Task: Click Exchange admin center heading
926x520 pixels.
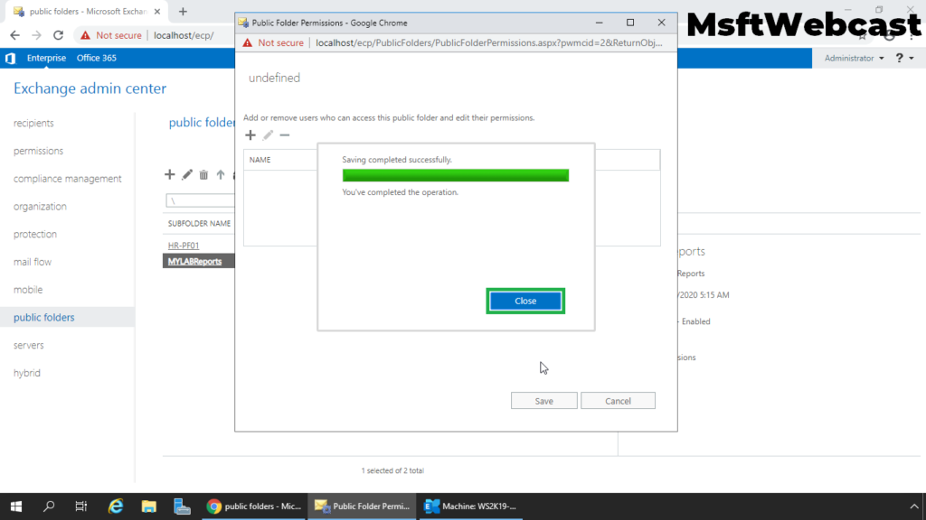Action: [90, 88]
